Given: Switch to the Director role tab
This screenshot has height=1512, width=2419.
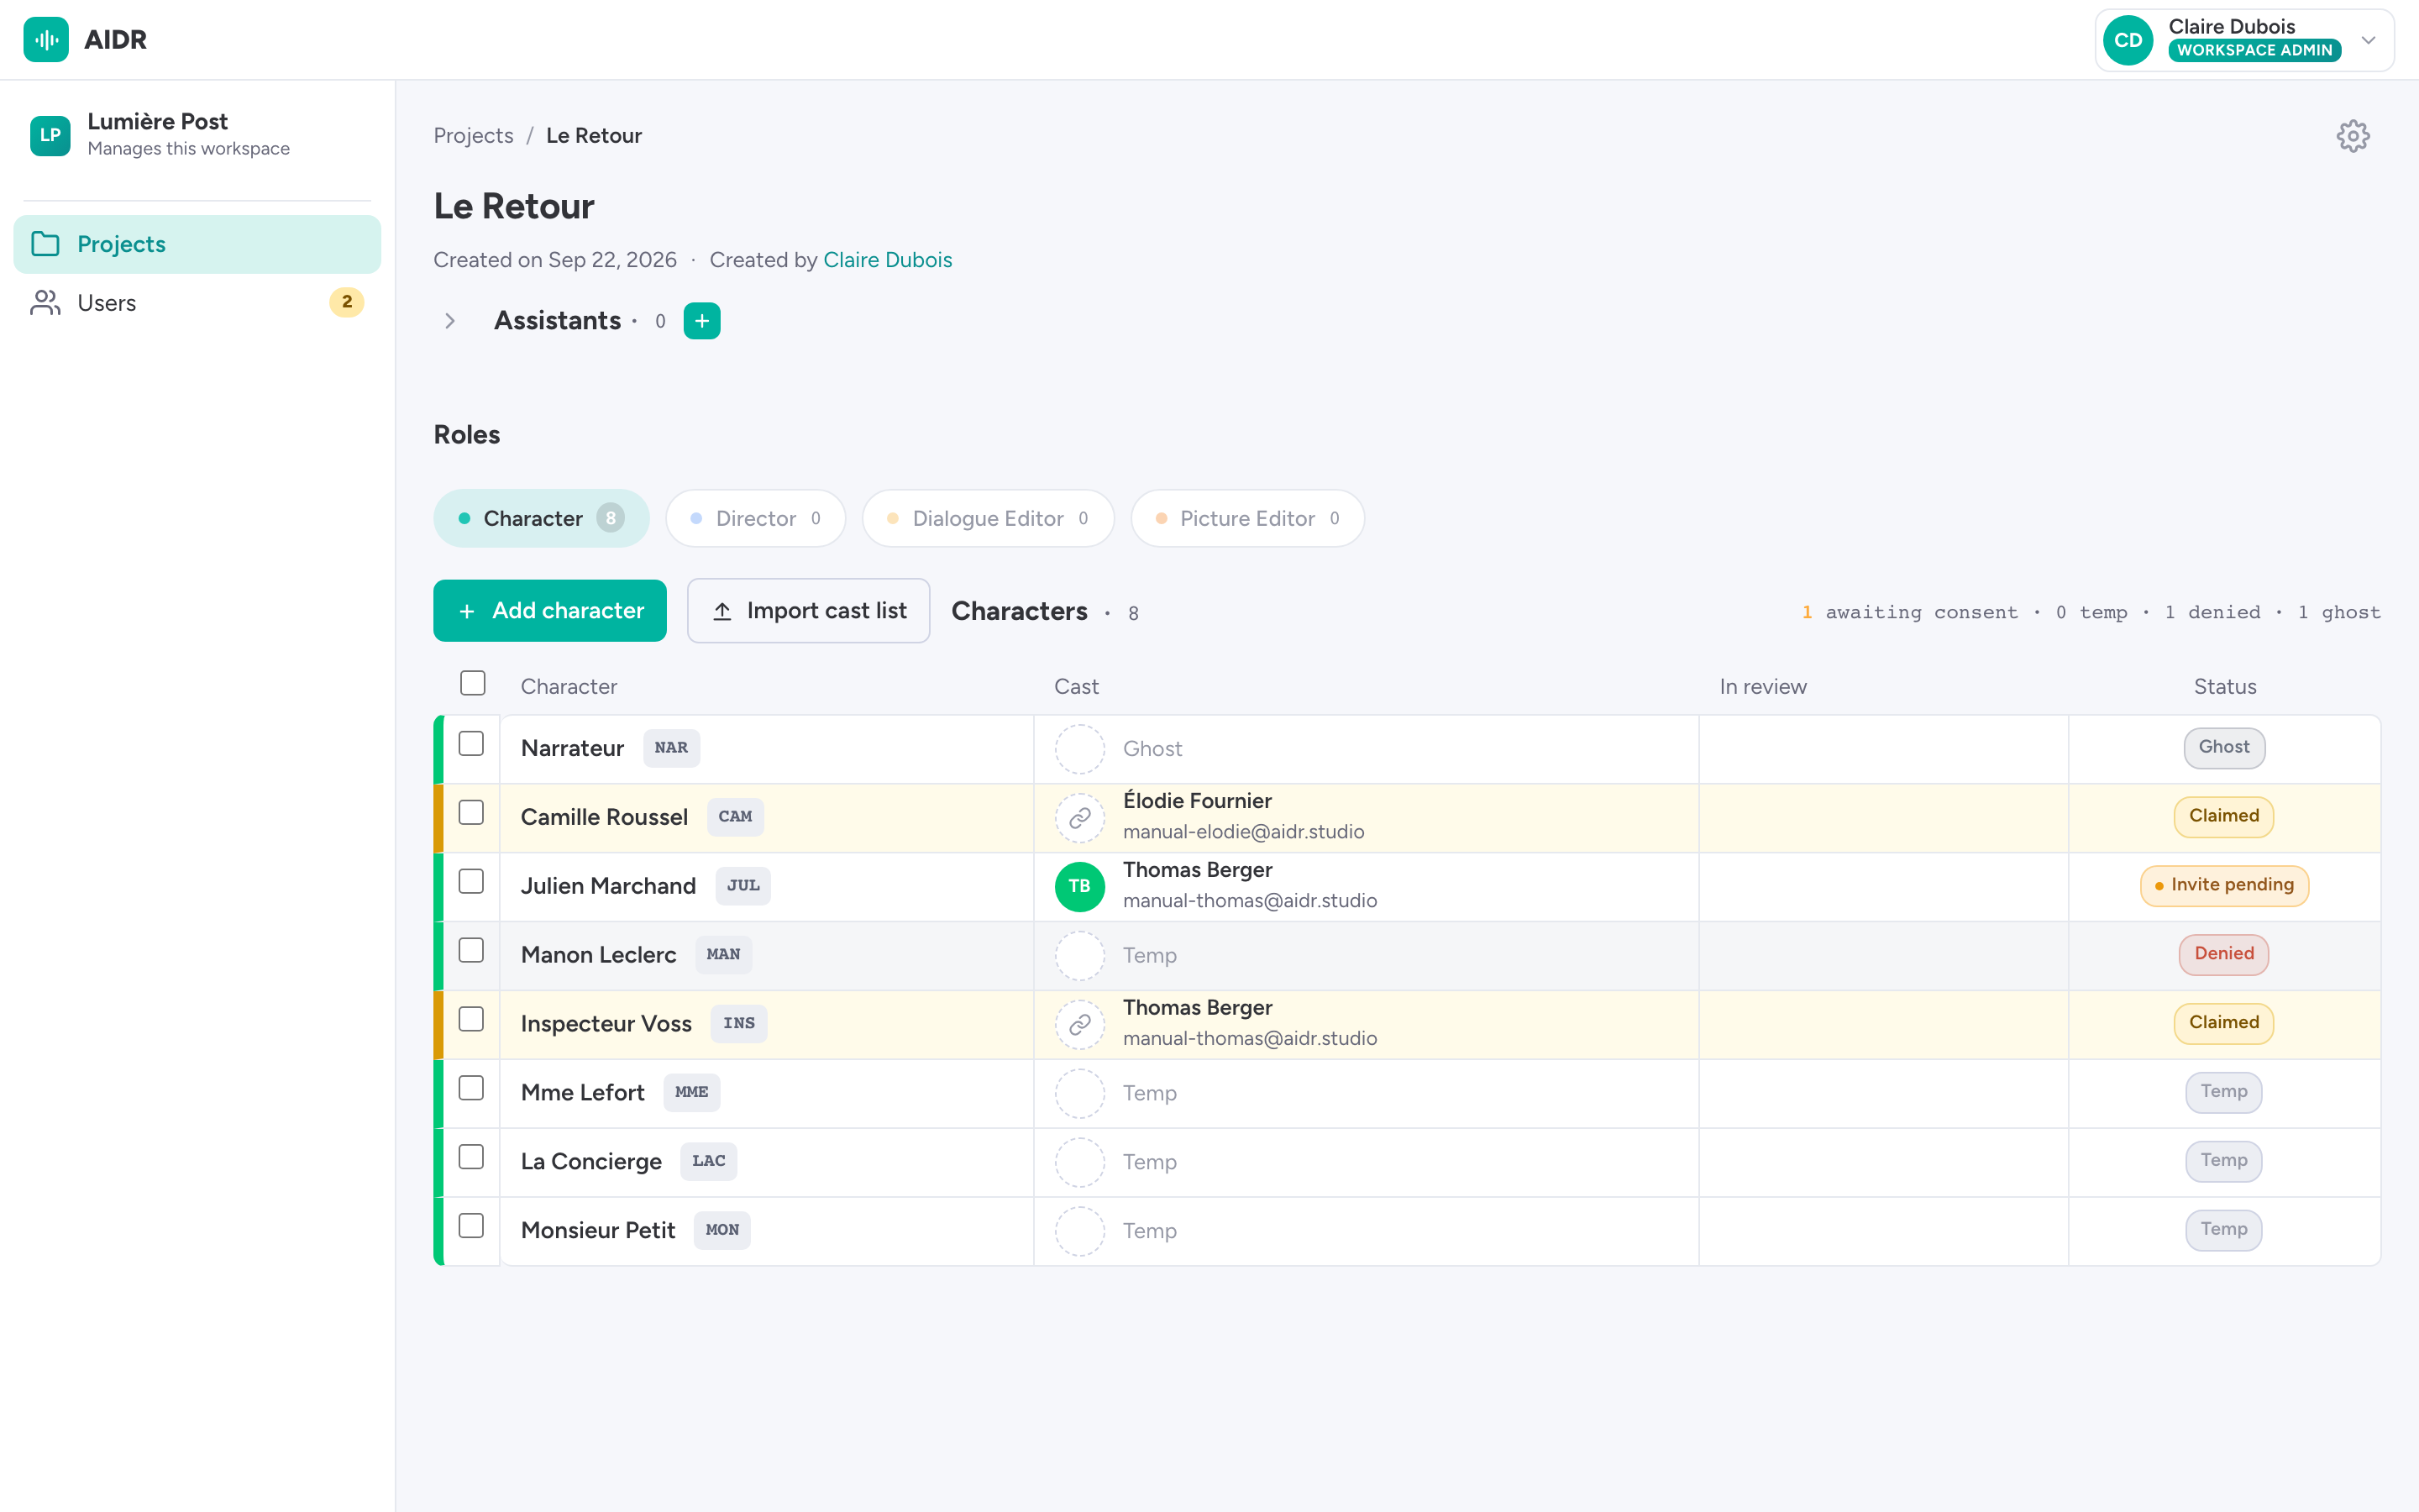Looking at the screenshot, I should point(756,518).
